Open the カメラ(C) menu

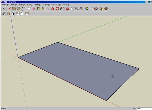(x=30, y=4)
